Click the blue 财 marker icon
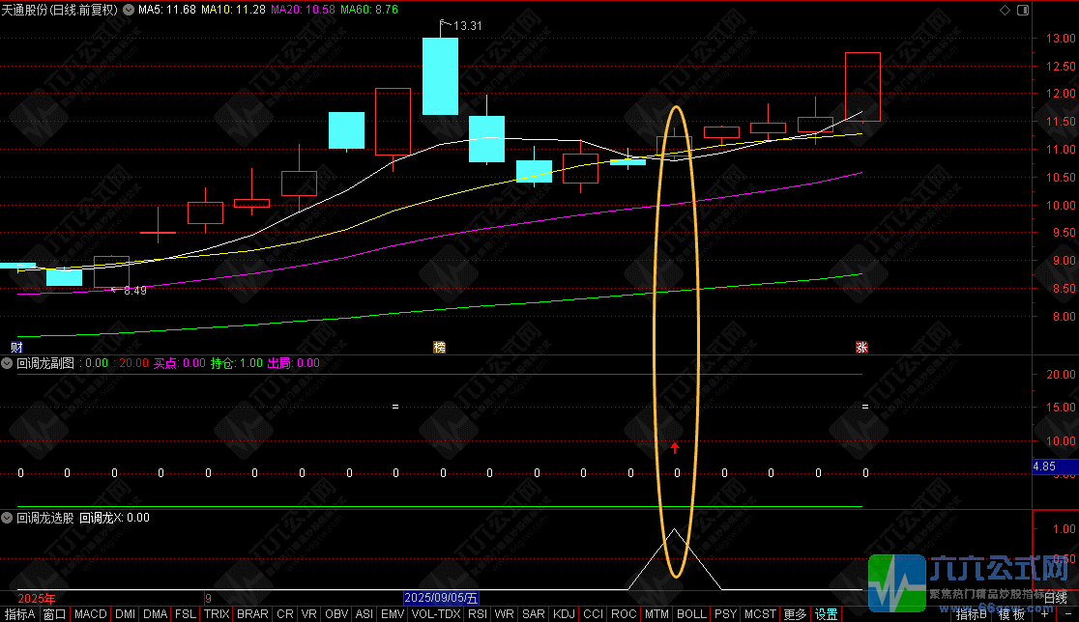1079x622 pixels. 16,348
